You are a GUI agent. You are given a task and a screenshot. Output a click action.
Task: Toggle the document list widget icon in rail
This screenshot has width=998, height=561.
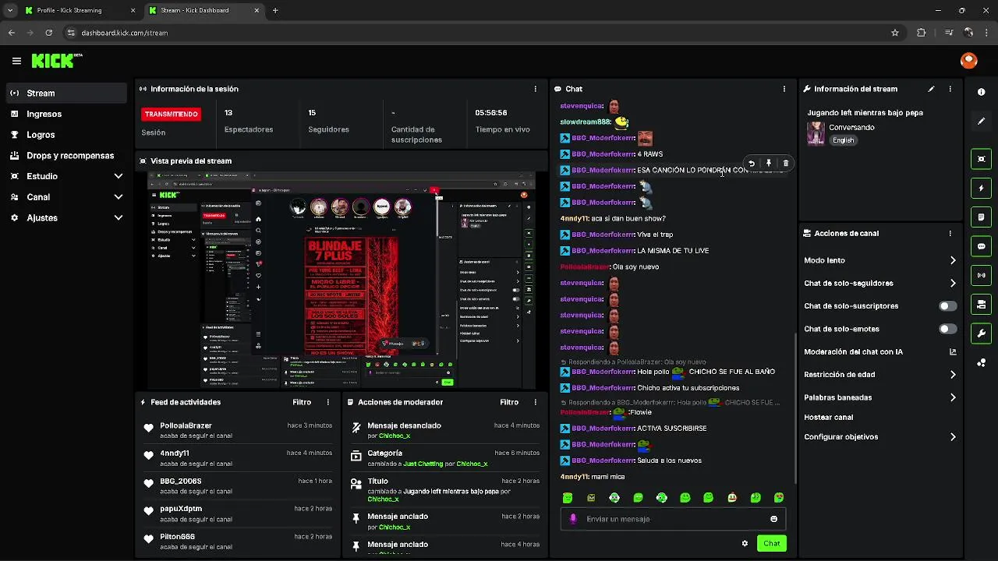click(981, 217)
